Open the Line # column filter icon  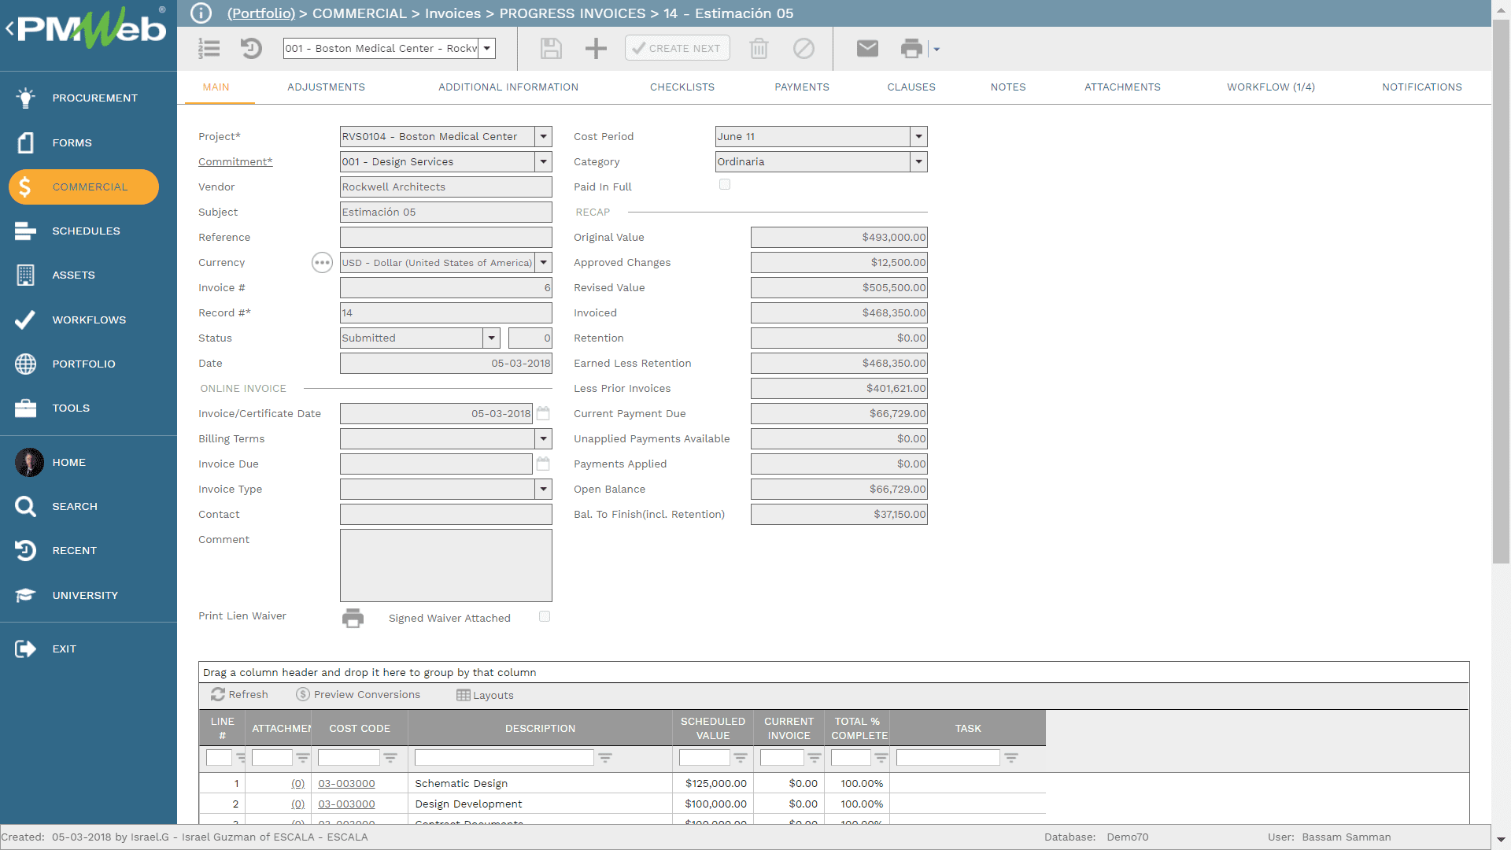point(241,758)
